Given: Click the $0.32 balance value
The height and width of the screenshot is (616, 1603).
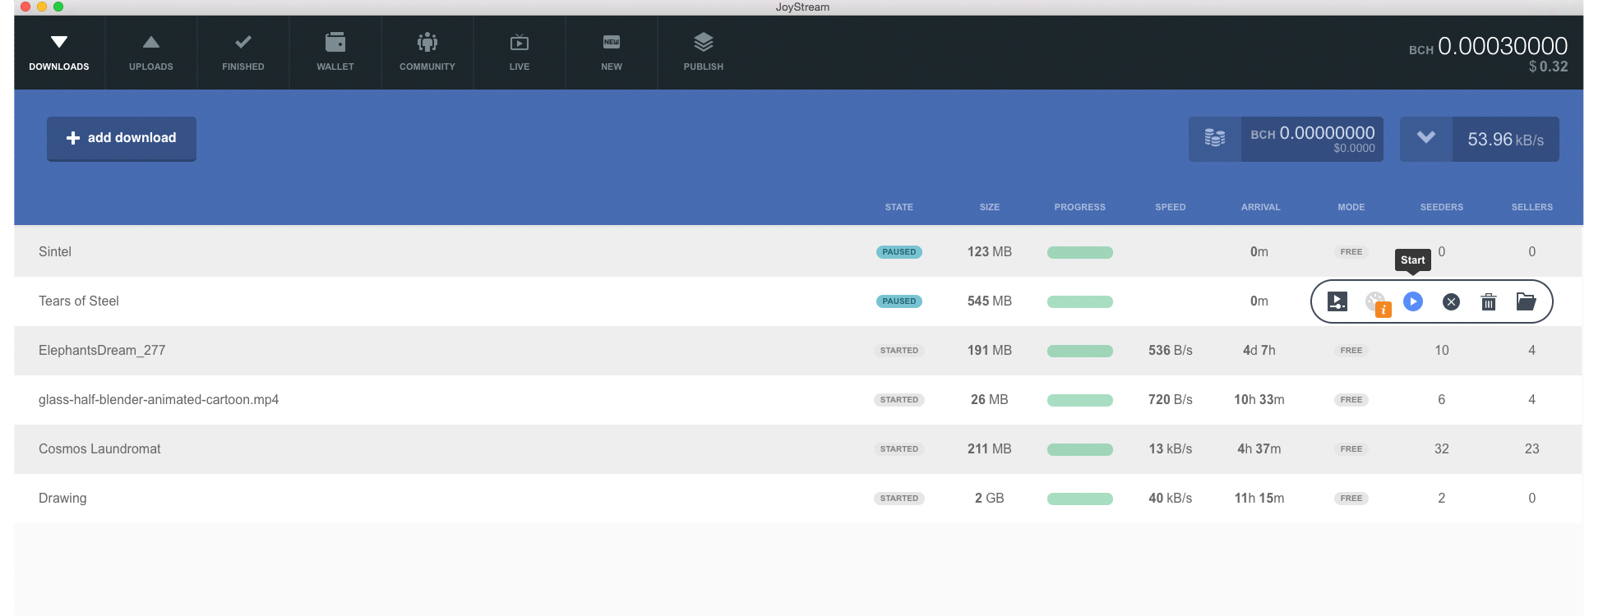Looking at the screenshot, I should tap(1549, 67).
